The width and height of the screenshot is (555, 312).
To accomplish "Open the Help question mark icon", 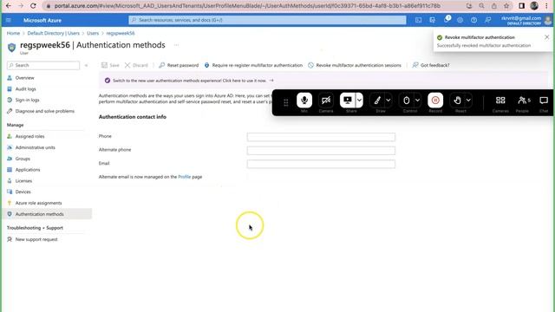I will click(x=473, y=20).
